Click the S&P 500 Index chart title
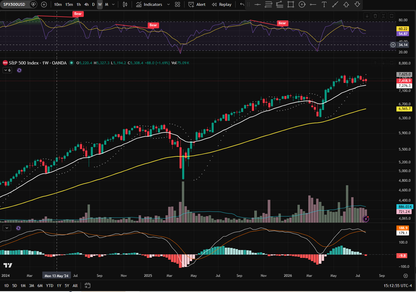Viewport: 416px width, 292px height. coord(38,63)
